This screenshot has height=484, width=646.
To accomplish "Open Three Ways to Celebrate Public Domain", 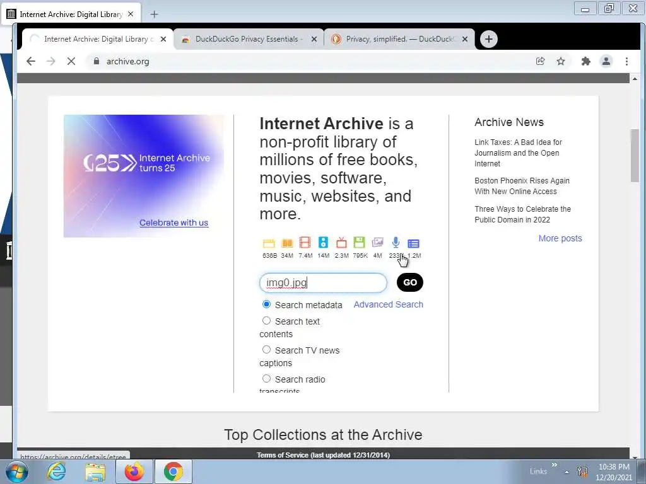I will click(x=522, y=214).
